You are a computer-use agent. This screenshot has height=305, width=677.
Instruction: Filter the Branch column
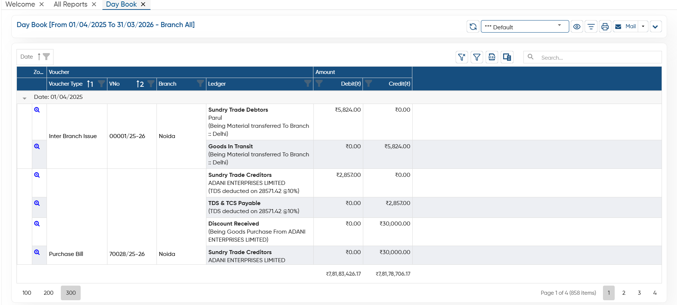pyautogui.click(x=200, y=84)
